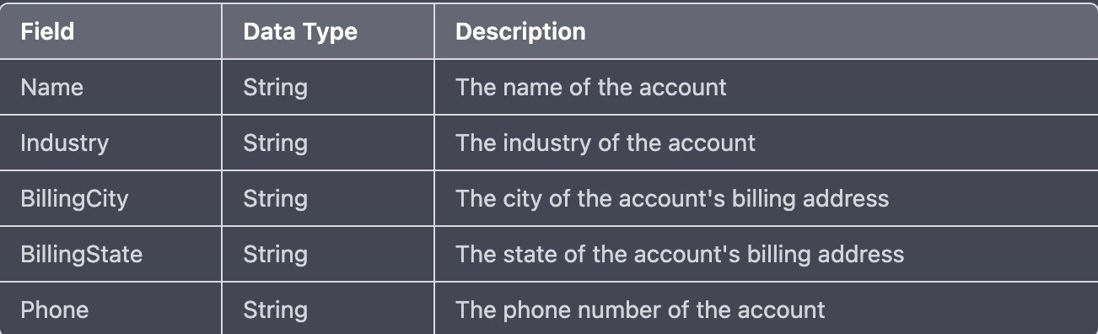This screenshot has width=1098, height=334.
Task: Select the Name field cell
Action: (x=111, y=87)
